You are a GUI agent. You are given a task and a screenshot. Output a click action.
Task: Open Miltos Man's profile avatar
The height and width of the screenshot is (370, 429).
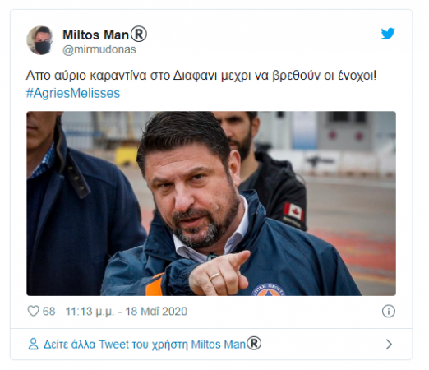point(39,40)
